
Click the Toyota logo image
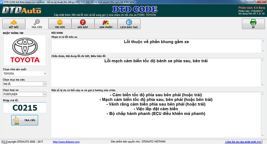[x=25, y=50]
